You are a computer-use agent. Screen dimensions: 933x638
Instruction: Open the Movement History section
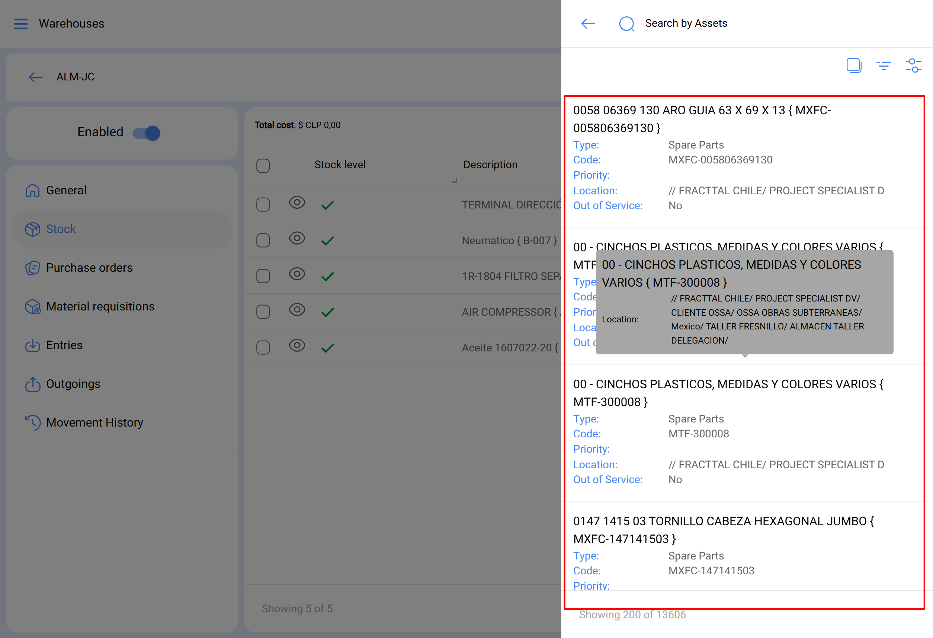94,422
